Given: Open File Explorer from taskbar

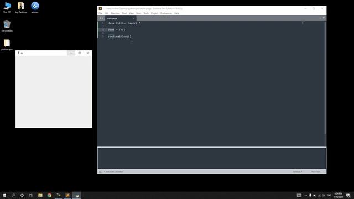Looking at the screenshot, I should (40, 195).
